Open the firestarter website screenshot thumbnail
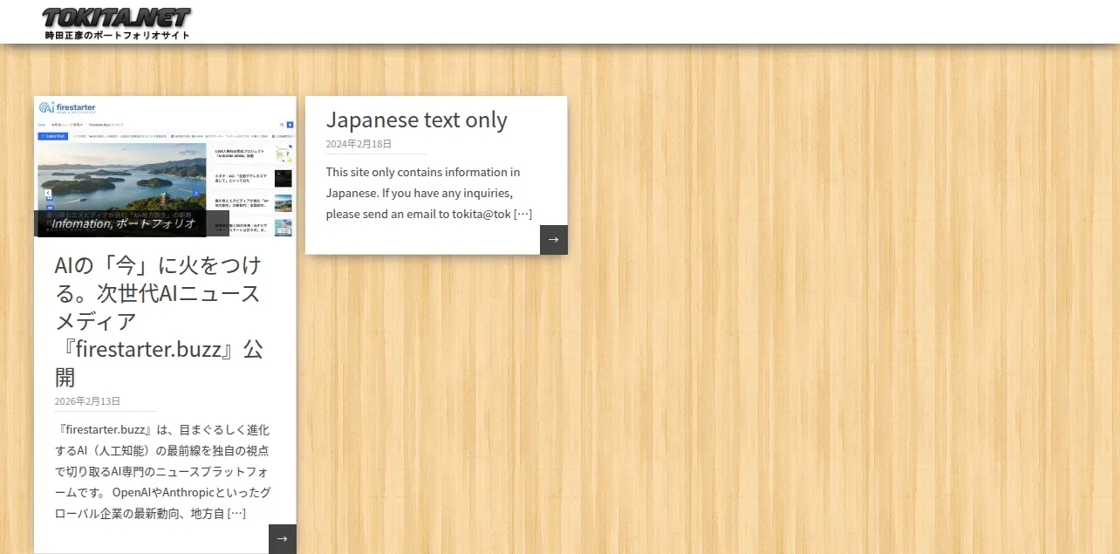The image size is (1120, 554). [x=165, y=167]
